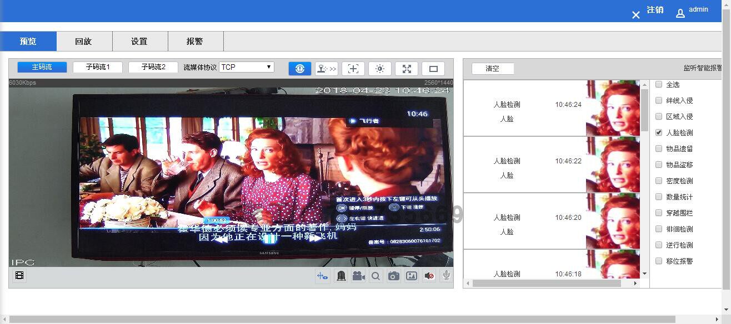This screenshot has width=731, height=324.
Task: Enable 移位报警 checkbox
Action: click(x=659, y=261)
